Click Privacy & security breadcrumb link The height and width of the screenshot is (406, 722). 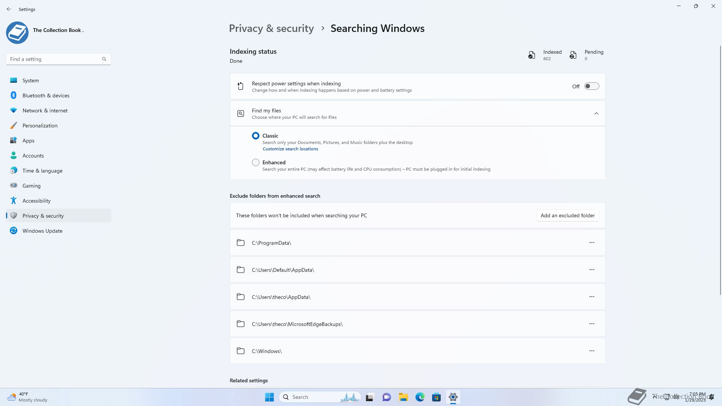click(271, 29)
